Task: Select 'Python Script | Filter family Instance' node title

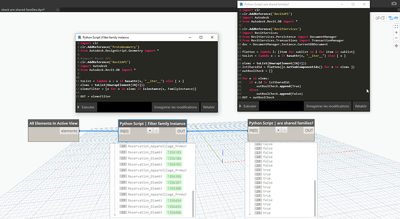Action: (x=152, y=123)
